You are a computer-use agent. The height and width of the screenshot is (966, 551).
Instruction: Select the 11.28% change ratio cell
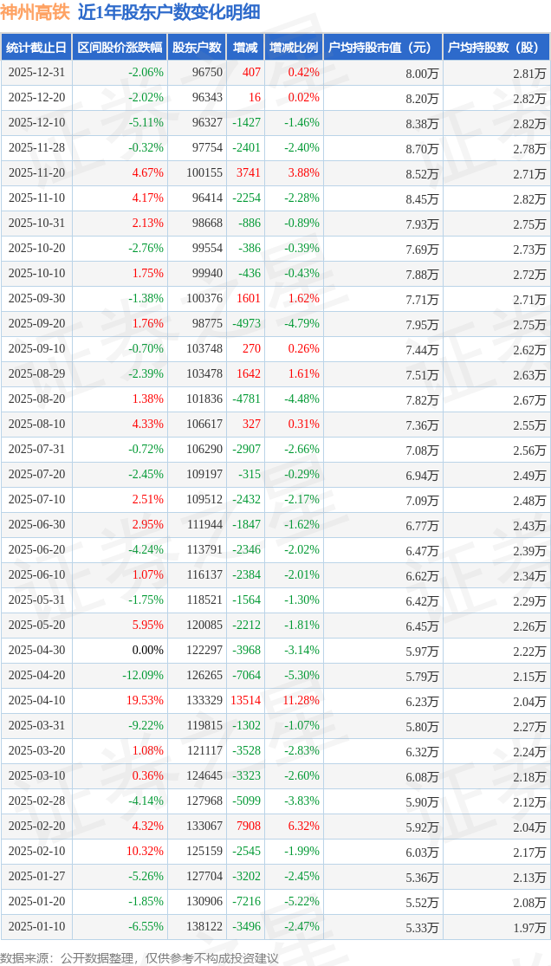[x=301, y=701]
